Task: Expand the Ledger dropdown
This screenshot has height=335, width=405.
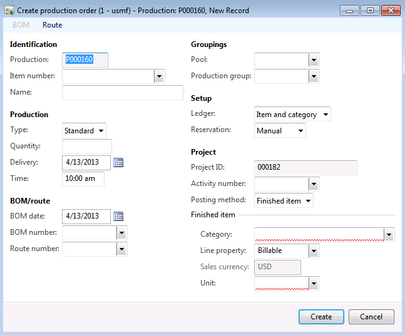Action: pyautogui.click(x=325, y=115)
